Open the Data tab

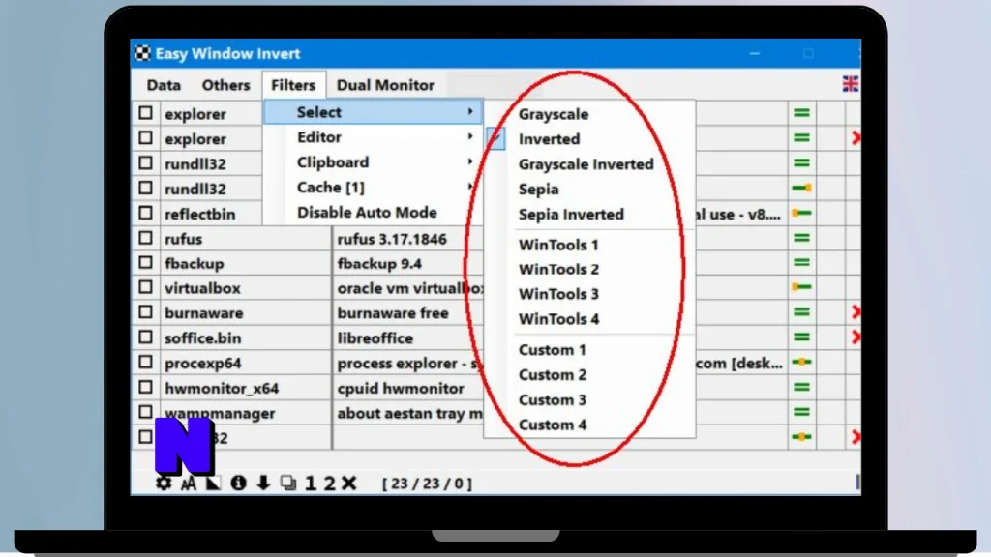click(164, 85)
